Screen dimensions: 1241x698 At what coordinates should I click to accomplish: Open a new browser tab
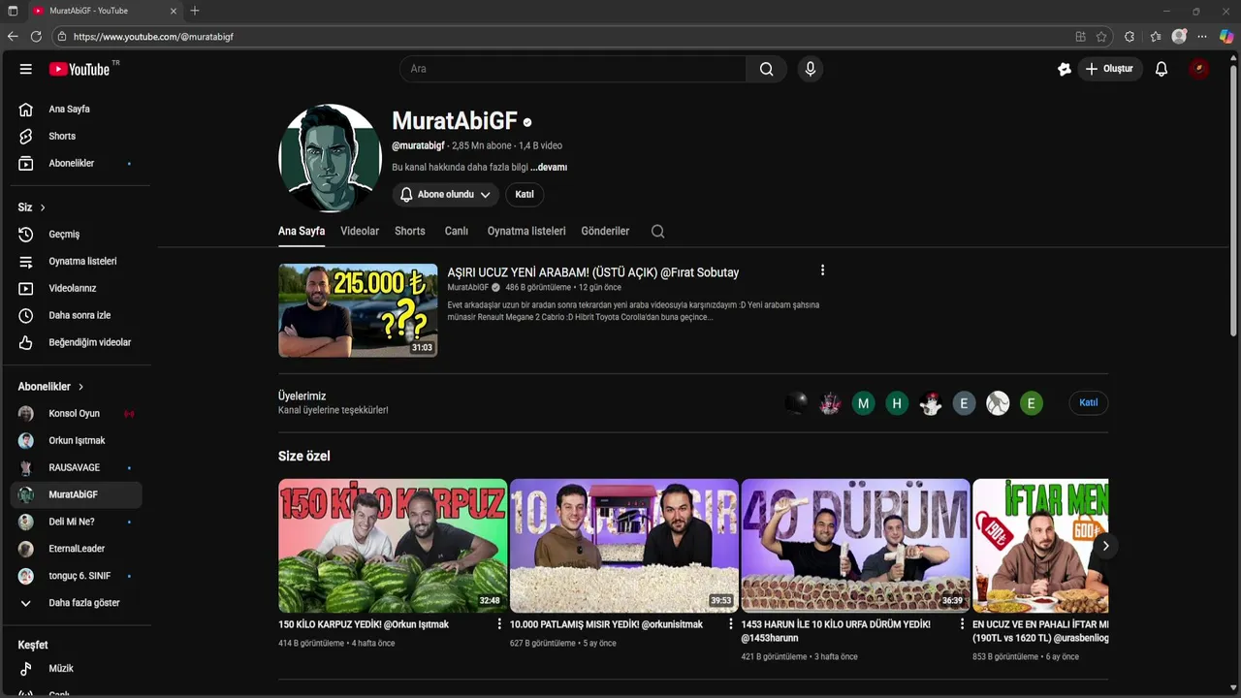click(195, 11)
